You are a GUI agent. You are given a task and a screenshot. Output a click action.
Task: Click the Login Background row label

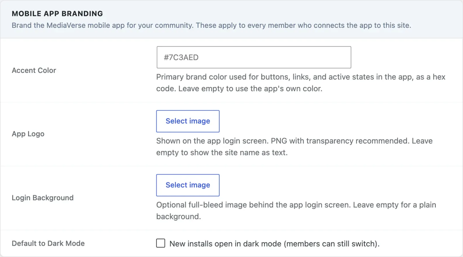[x=43, y=198]
